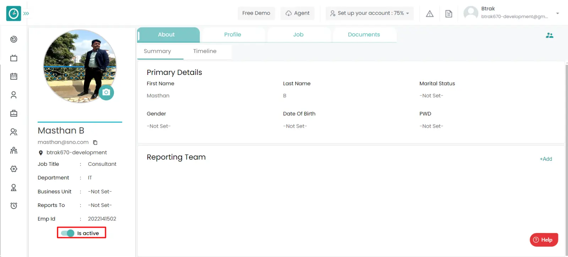Open the briefcase icon in sidebar
This screenshot has height=257, width=568.
point(14,114)
